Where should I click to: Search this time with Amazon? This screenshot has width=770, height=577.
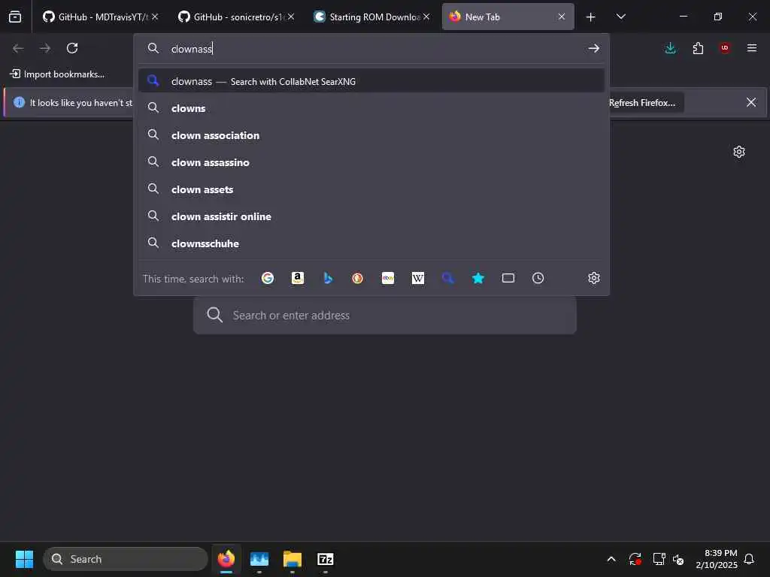(x=298, y=278)
